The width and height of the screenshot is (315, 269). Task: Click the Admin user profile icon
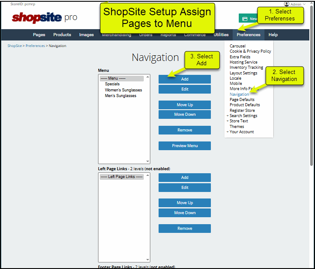pyautogui.click(x=287, y=4)
